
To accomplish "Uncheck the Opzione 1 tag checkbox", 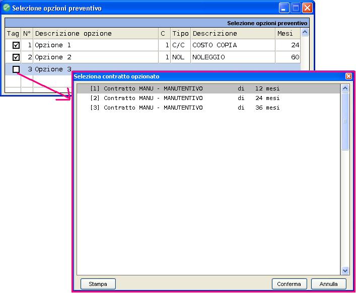I will pyautogui.click(x=16, y=45).
